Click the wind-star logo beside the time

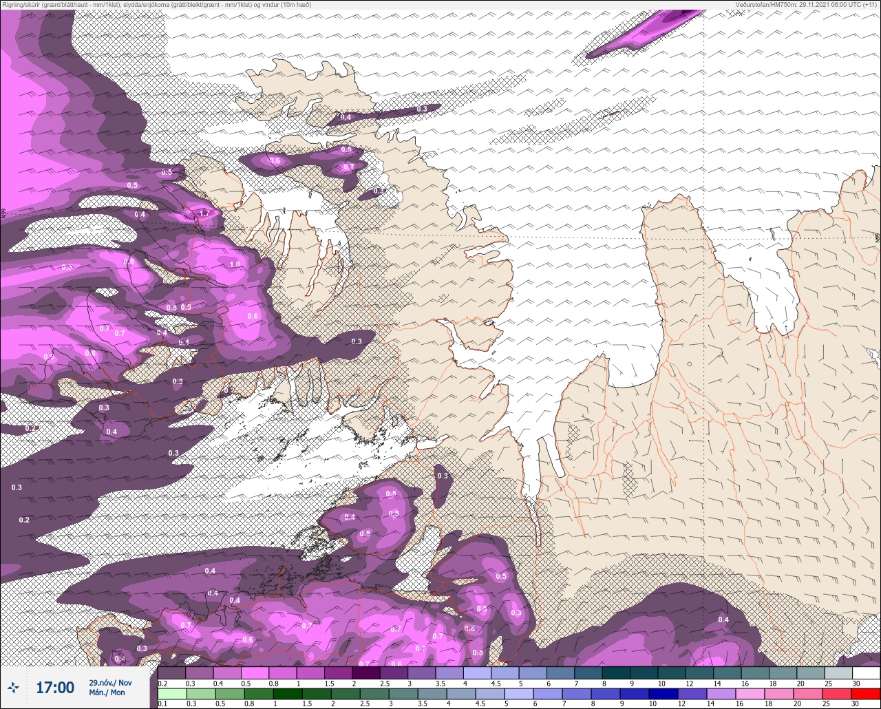pos(12,688)
